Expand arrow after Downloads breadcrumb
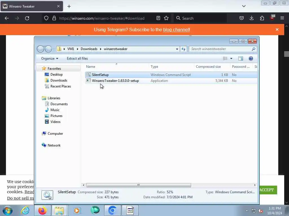The height and width of the screenshot is (216, 289). click(101, 49)
